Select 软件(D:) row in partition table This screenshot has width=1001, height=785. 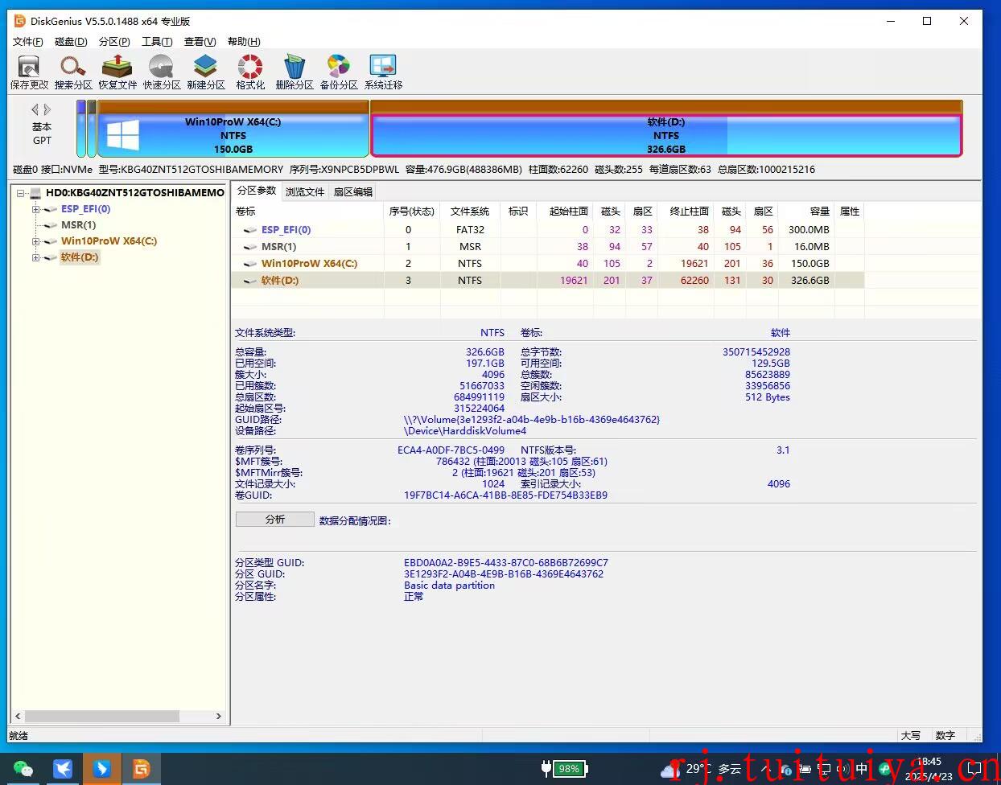click(x=547, y=280)
